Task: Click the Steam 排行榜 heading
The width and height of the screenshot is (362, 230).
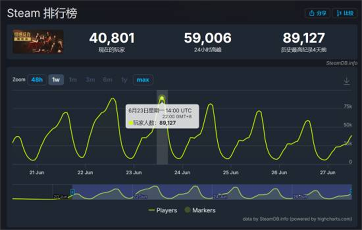Action: [x=42, y=13]
